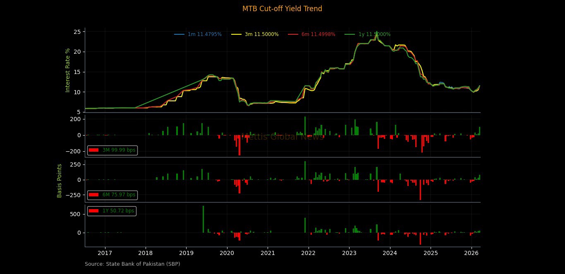
Task: Click the 2020 tick on the x-axis
Action: 227,253
